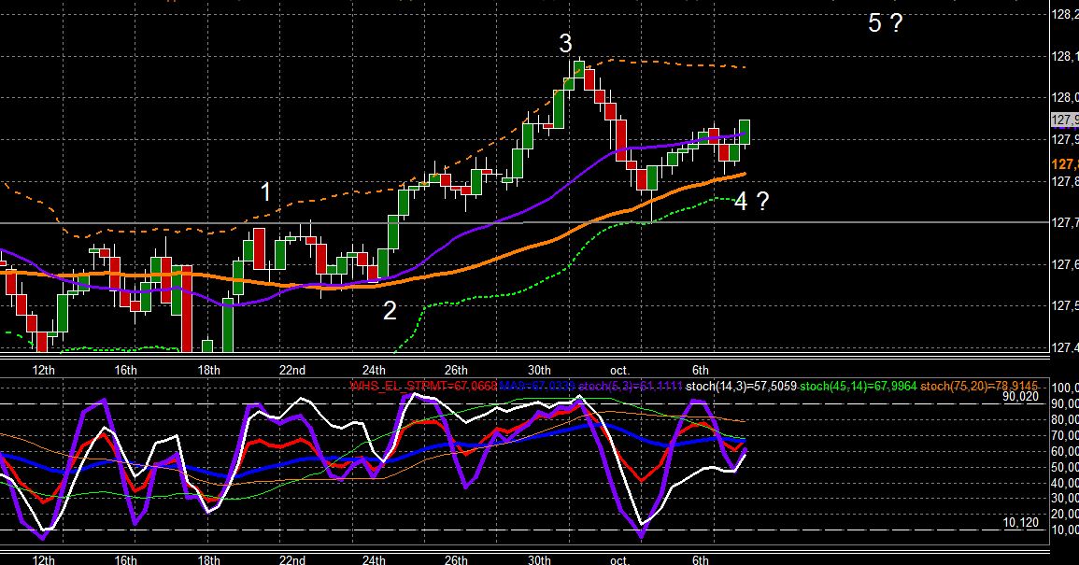Select the WHS_EL_STPMT indicator legend label
Screen dimensions: 1079x565
coord(423,386)
